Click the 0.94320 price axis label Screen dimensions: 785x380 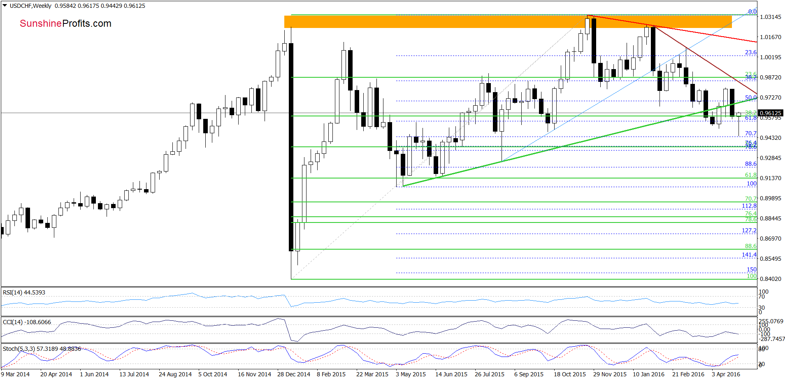click(x=770, y=138)
